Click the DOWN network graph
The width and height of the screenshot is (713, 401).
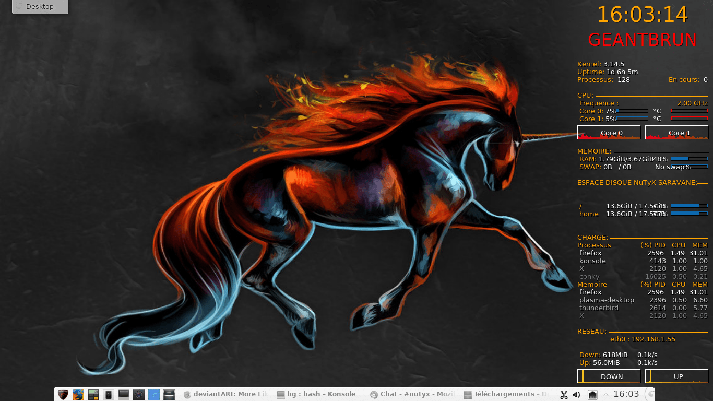609,376
